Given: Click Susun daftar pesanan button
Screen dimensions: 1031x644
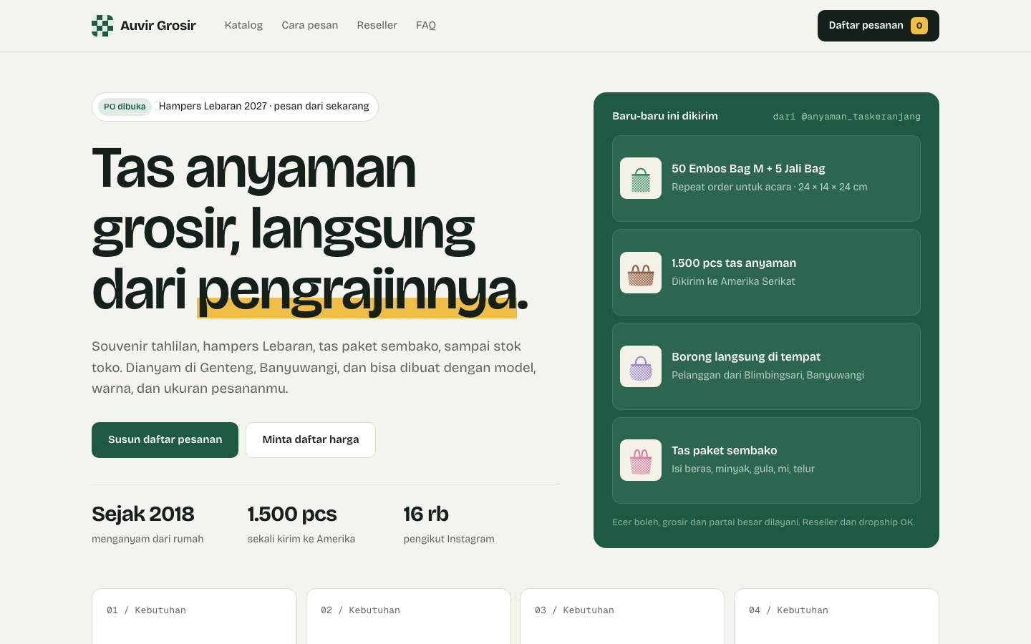Looking at the screenshot, I should tap(165, 440).
